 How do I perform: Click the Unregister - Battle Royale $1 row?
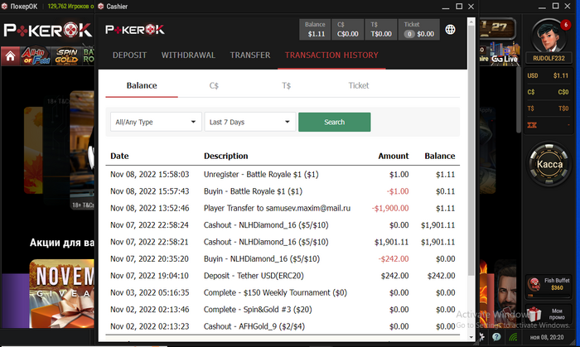point(283,175)
